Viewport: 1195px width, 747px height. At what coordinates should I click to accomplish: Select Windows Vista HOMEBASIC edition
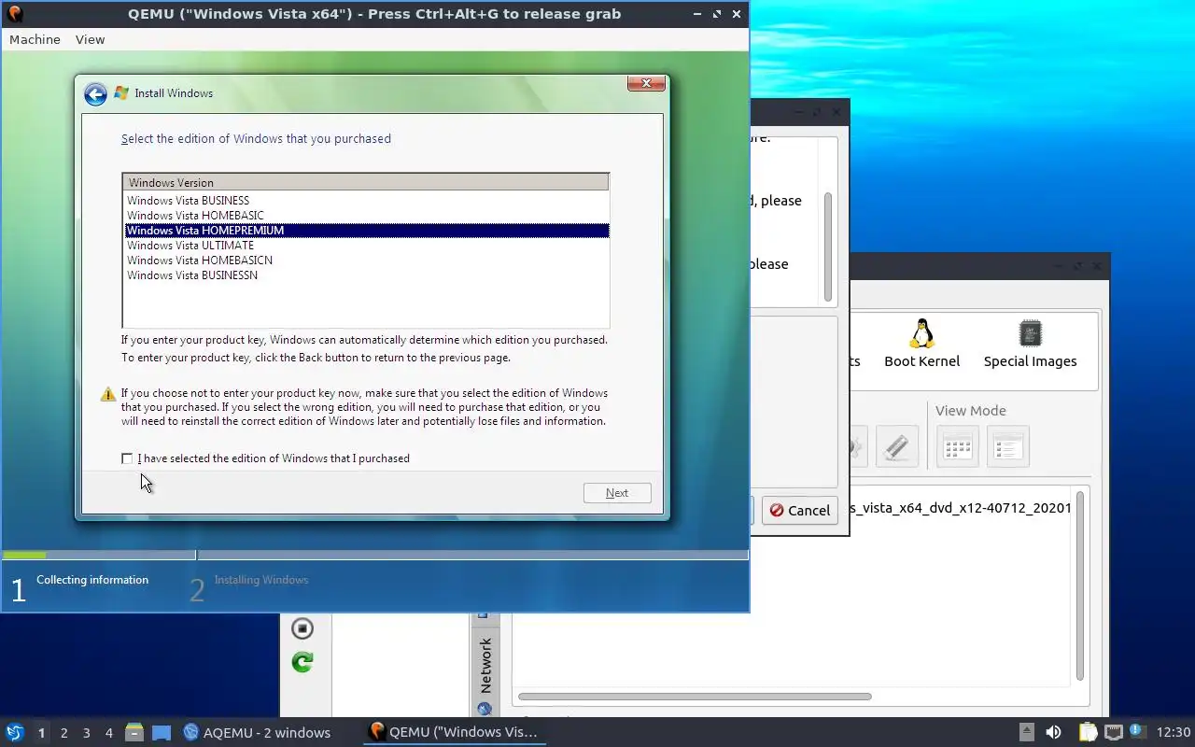(x=366, y=216)
